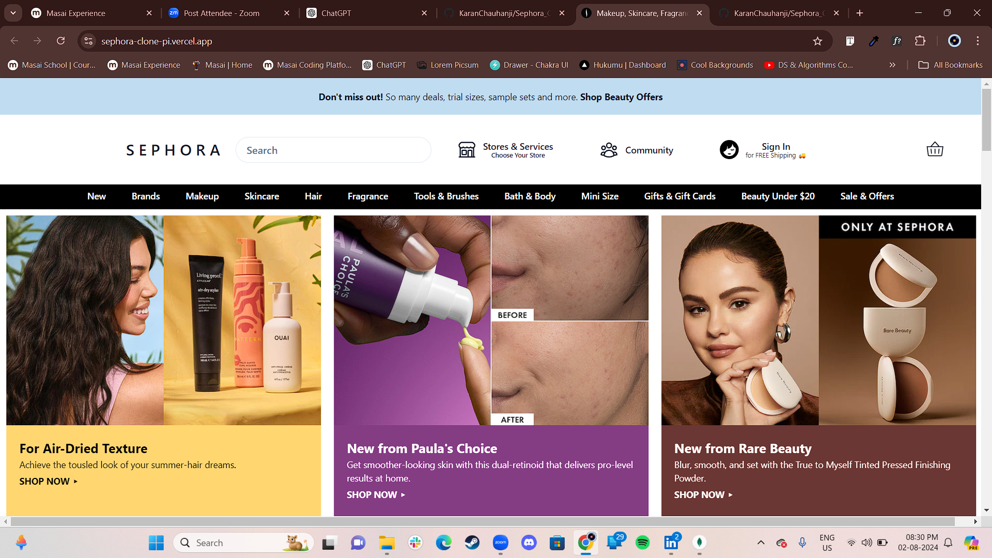
Task: Open the Spotify taskbar icon
Action: coord(643,542)
